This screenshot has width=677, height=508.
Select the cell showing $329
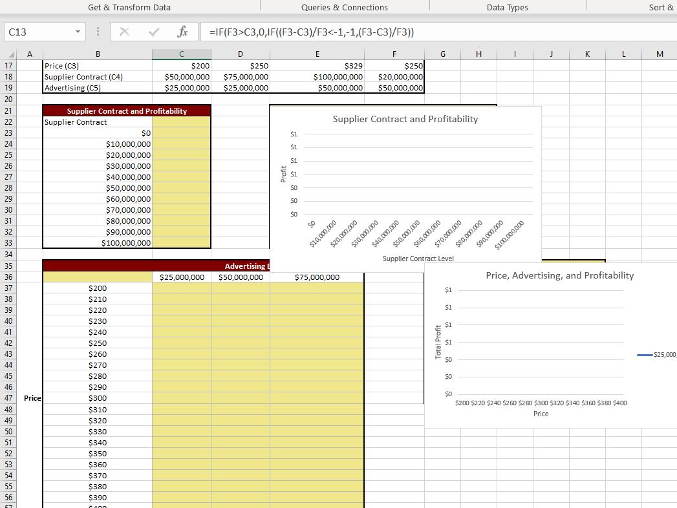[x=317, y=65]
